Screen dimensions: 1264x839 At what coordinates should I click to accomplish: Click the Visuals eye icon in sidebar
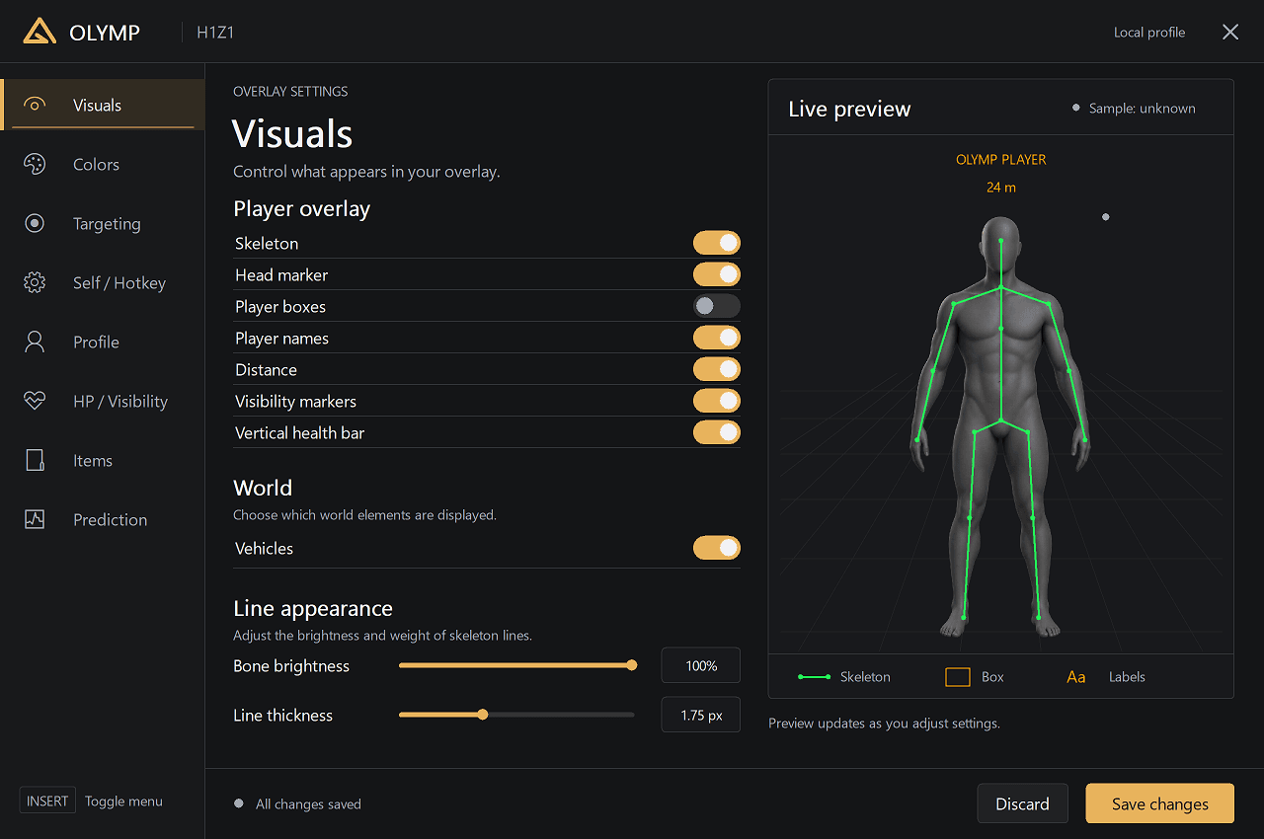point(35,105)
